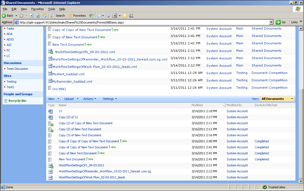Sort by the Name column header
The image size is (304, 191).
click(x=63, y=105)
